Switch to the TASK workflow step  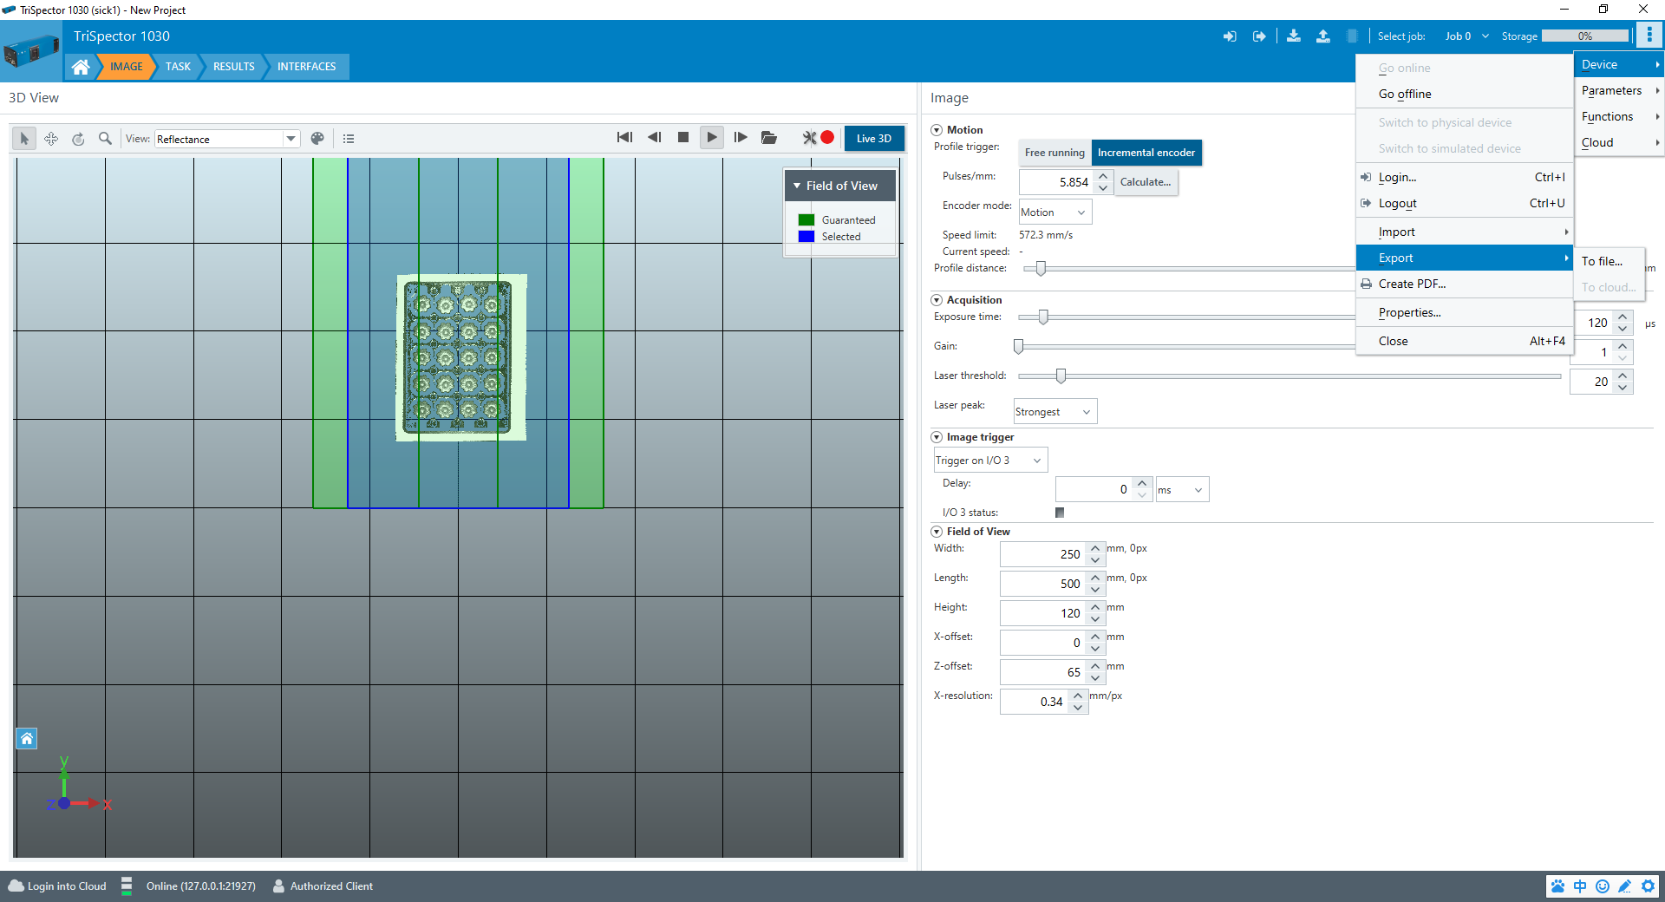tap(178, 67)
